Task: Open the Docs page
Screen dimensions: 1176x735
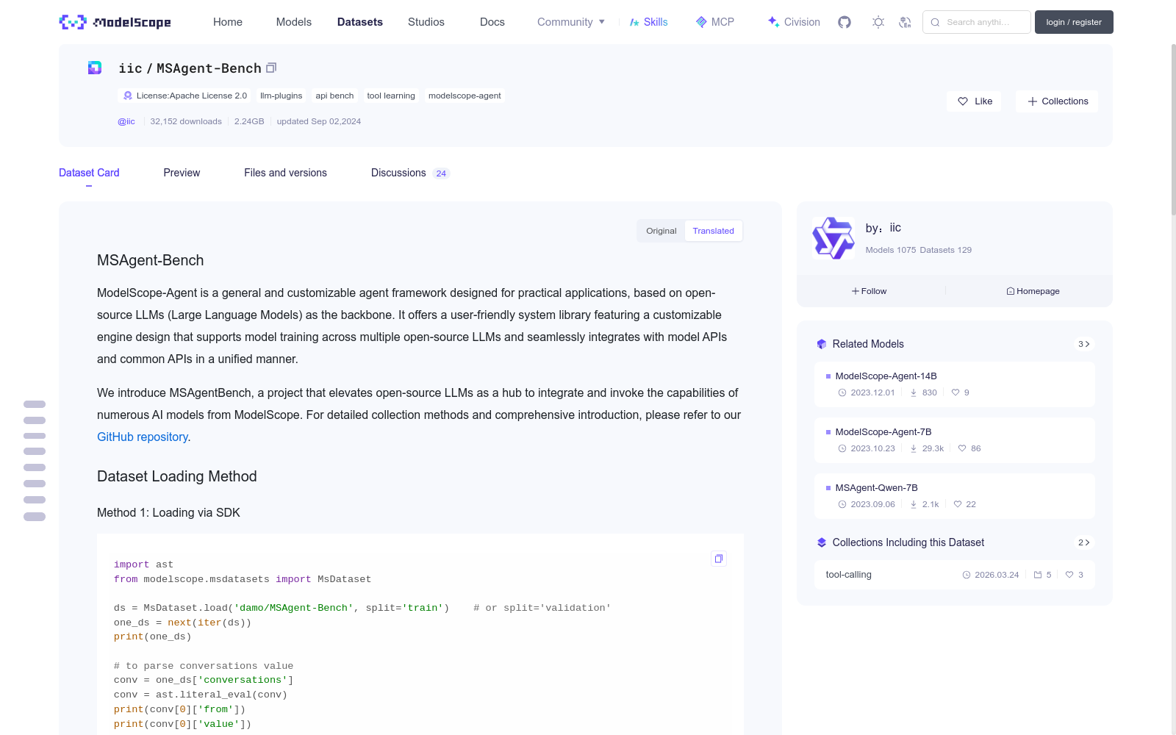Action: pyautogui.click(x=492, y=22)
